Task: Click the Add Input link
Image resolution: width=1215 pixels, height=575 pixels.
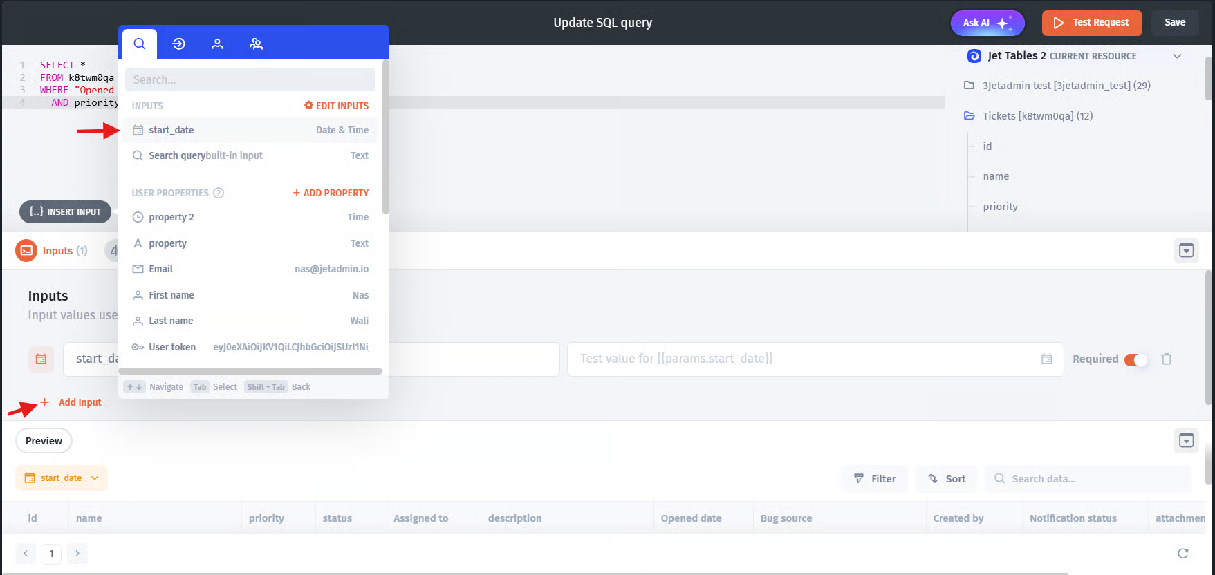Action: pos(79,402)
